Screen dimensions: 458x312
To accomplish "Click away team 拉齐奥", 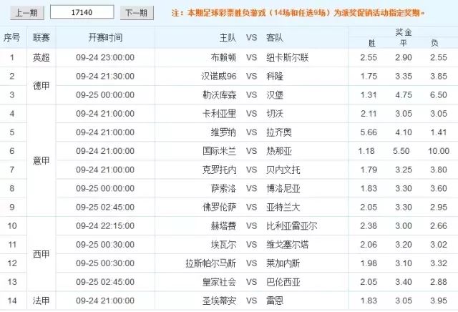I will (x=279, y=132).
